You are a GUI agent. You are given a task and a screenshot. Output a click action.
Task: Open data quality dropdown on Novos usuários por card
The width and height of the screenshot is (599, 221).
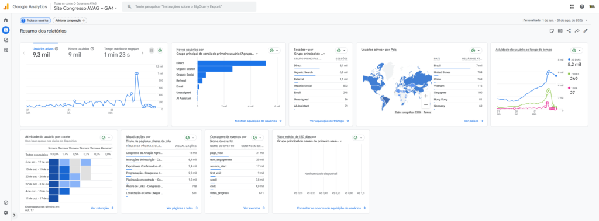coord(274,50)
